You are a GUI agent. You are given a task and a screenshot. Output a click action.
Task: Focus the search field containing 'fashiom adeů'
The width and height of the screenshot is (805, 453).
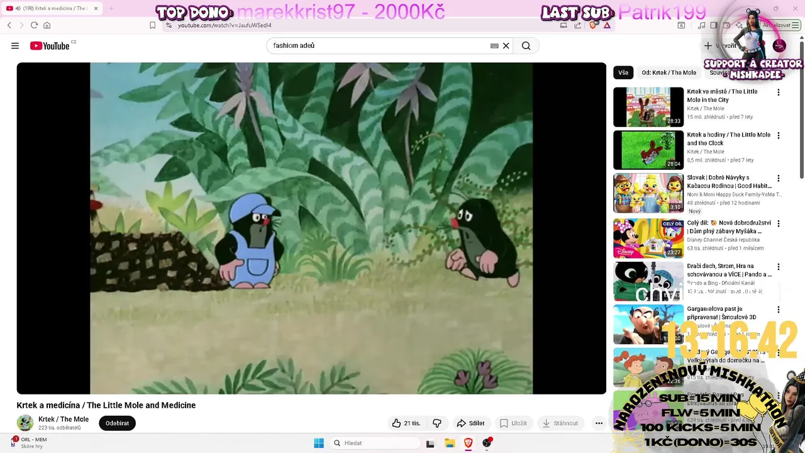[380, 46]
